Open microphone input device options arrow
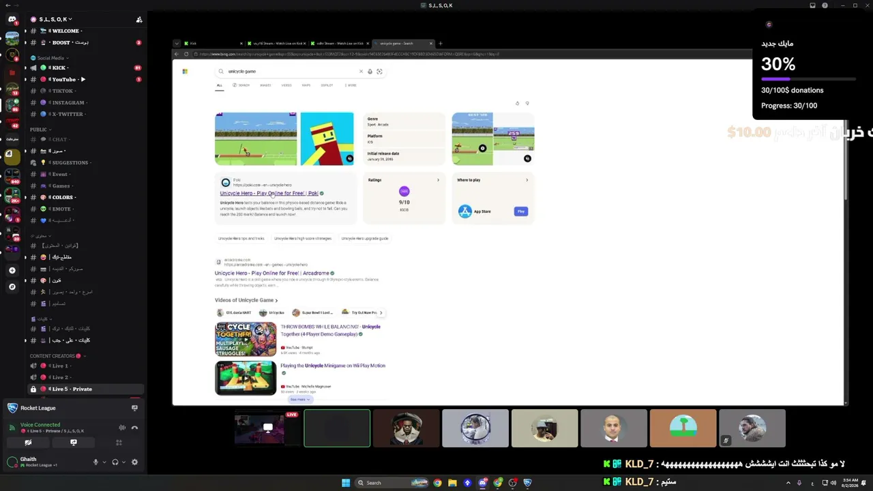This screenshot has height=491, width=873. (104, 462)
